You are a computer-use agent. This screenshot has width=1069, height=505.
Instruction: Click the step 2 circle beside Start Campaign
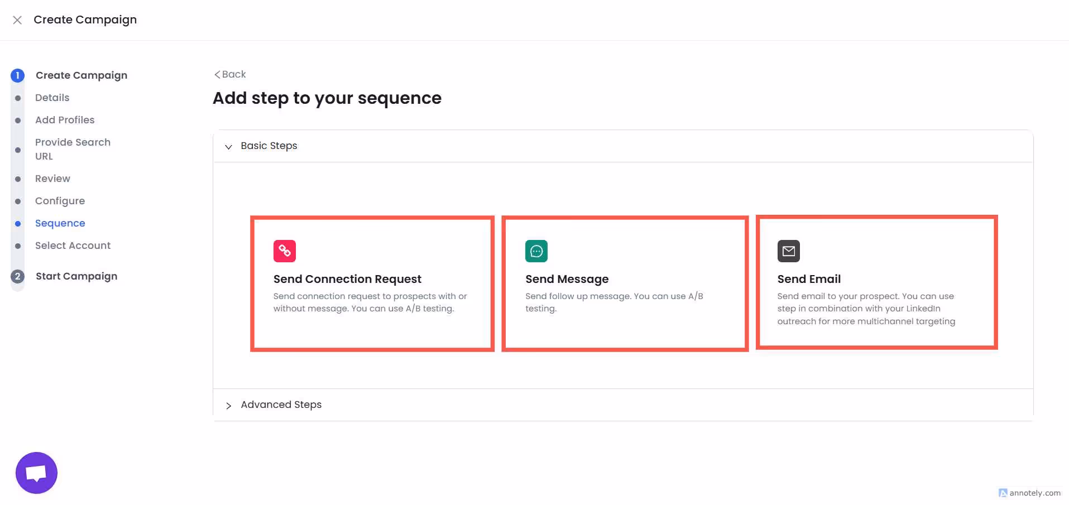[17, 276]
